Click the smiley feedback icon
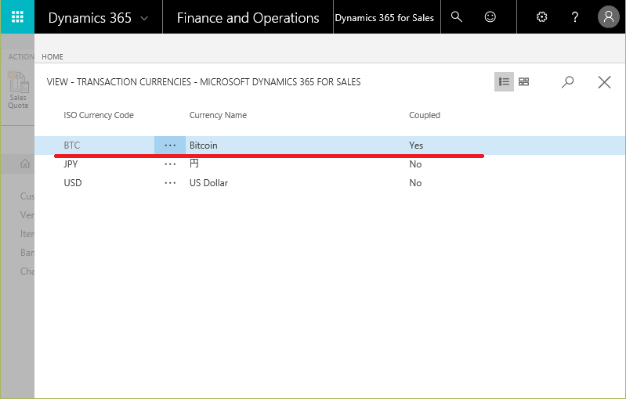 (490, 16)
